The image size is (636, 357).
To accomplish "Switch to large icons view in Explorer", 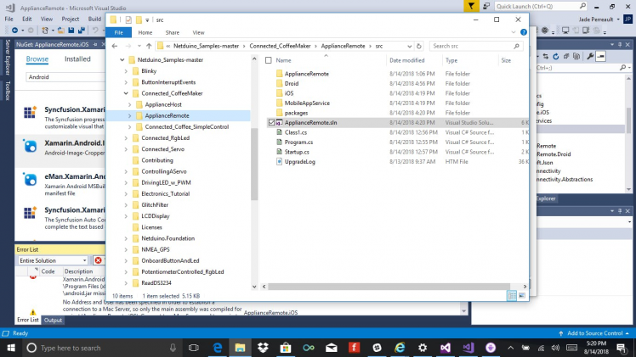I will [522, 295].
